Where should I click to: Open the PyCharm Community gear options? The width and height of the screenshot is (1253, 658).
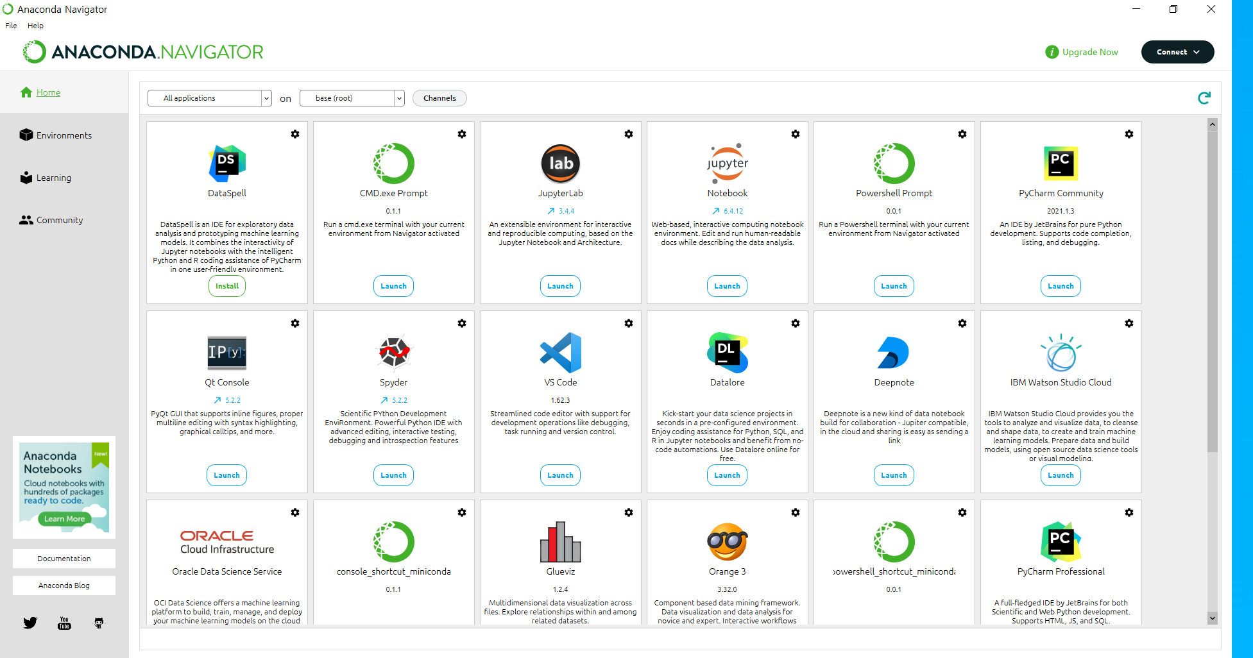(1129, 134)
